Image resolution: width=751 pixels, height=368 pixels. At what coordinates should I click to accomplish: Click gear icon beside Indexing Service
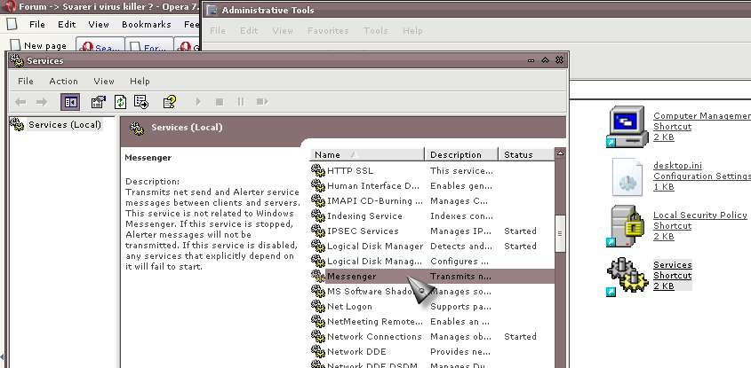pos(318,216)
